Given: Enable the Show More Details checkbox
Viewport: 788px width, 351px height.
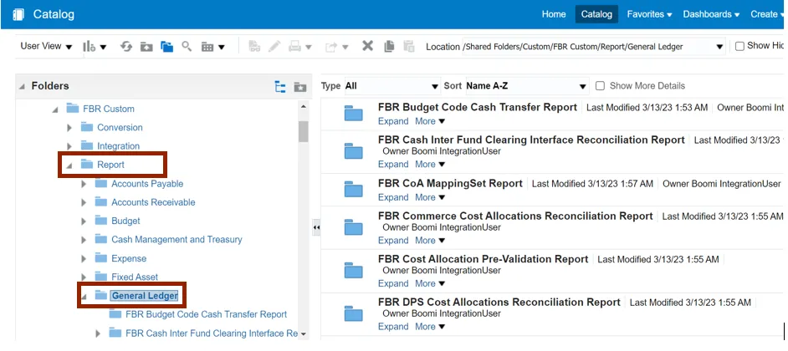Looking at the screenshot, I should [x=600, y=86].
